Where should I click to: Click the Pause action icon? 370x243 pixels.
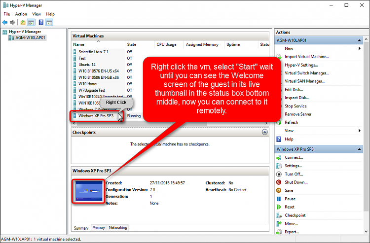coord(279,199)
